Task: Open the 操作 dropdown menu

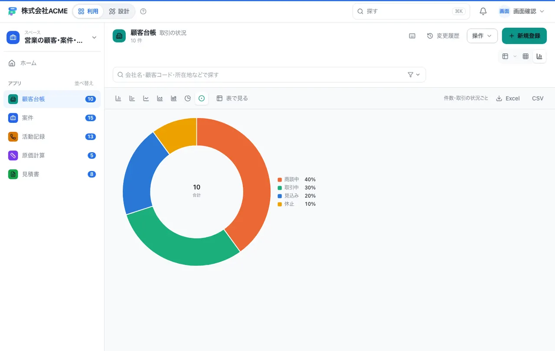Action: click(x=482, y=36)
